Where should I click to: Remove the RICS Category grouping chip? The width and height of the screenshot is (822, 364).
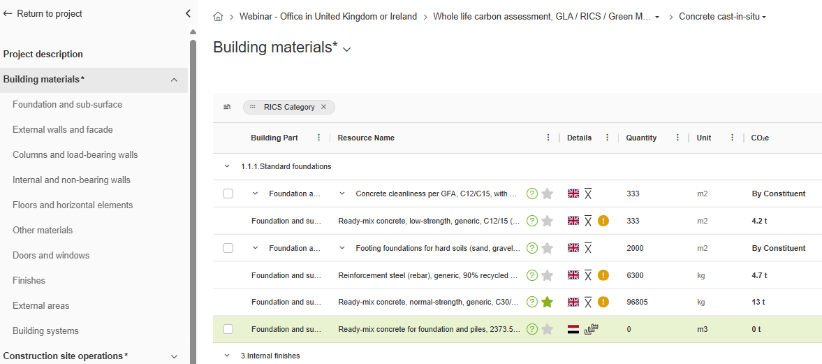323,107
